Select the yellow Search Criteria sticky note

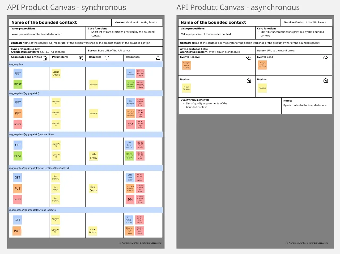pyautogui.click(x=56, y=73)
